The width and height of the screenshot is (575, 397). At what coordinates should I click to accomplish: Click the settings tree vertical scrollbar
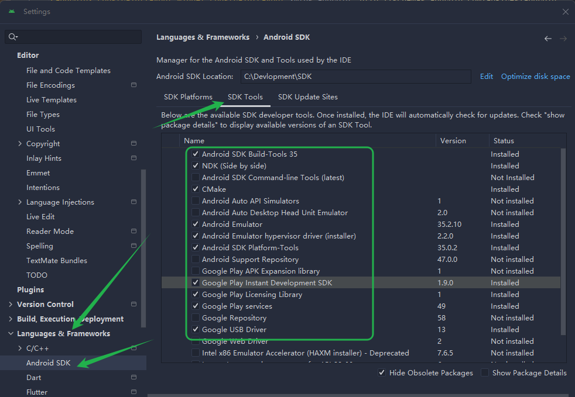[x=143, y=248]
